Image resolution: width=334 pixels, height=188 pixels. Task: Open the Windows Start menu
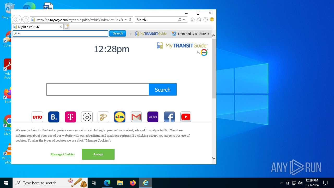[6, 183]
